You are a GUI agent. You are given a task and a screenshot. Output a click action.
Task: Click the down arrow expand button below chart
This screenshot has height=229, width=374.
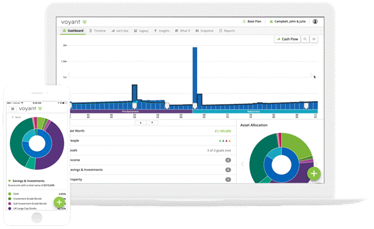pos(140,123)
